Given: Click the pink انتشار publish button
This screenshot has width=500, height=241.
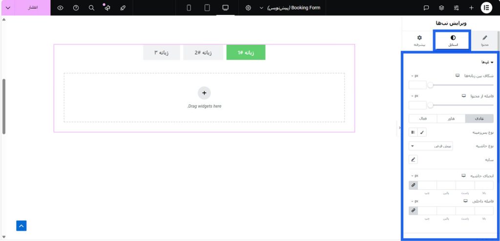Looking at the screenshot, I should click(x=33, y=8).
